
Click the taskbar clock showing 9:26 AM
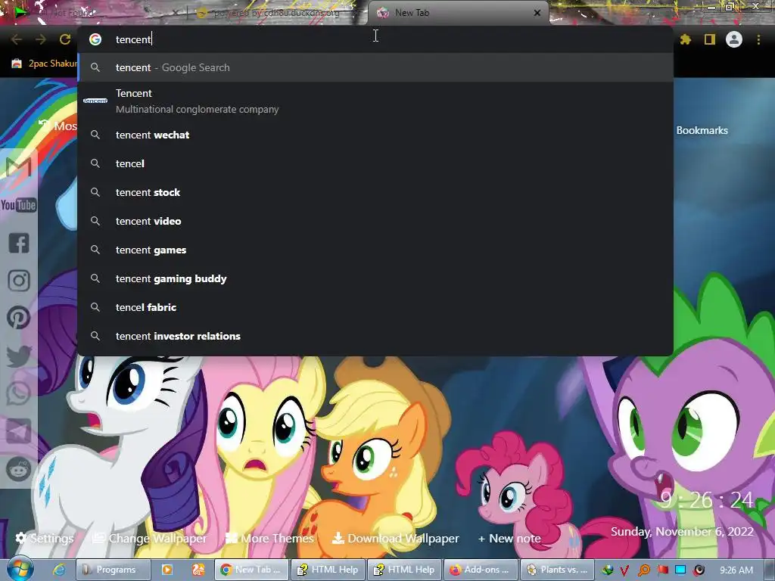coord(736,570)
